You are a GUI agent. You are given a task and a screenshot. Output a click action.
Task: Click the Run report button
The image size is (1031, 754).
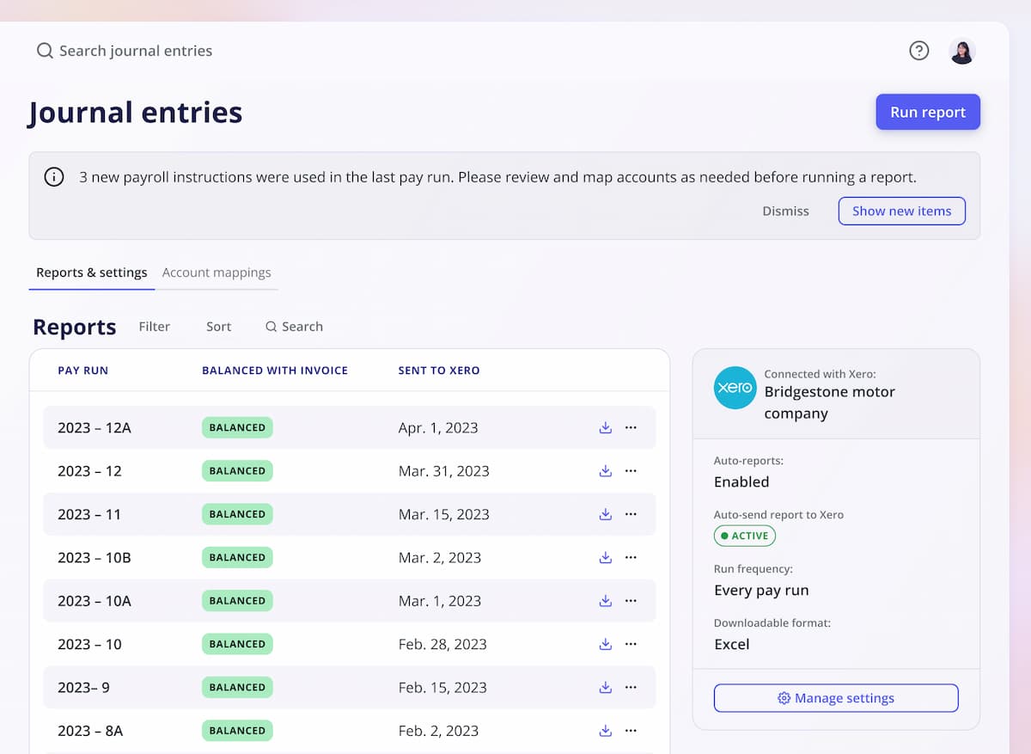[928, 112]
